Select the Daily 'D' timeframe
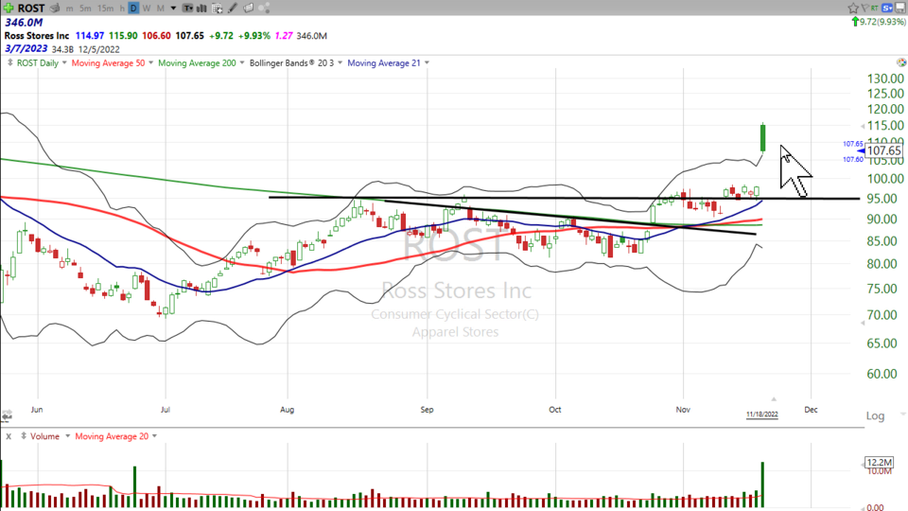Screen dimensions: 908x511 pyautogui.click(x=133, y=9)
